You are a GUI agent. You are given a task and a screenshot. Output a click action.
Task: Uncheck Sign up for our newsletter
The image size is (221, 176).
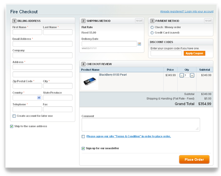[83, 149]
